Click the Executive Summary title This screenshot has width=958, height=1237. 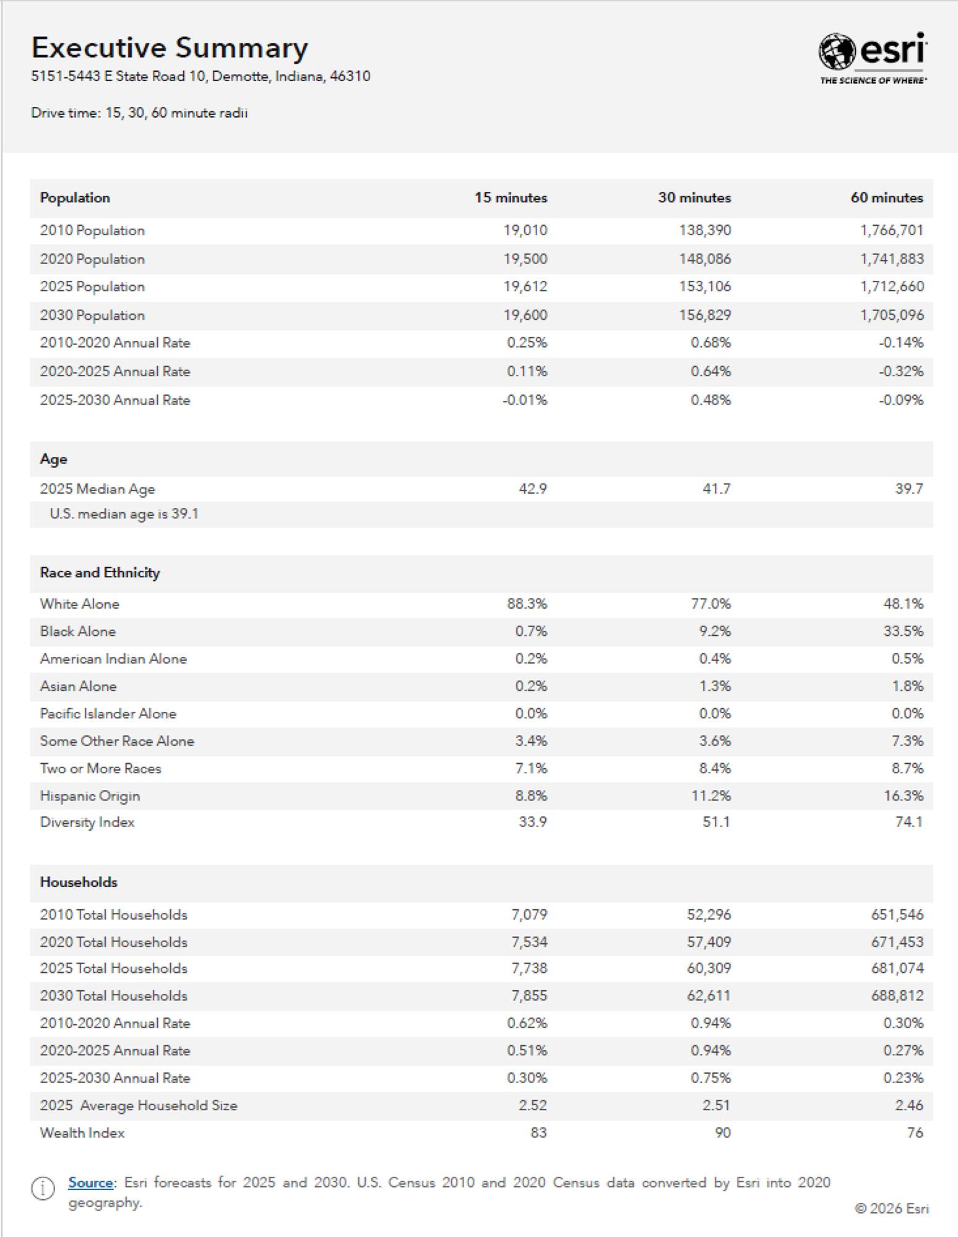(x=170, y=48)
